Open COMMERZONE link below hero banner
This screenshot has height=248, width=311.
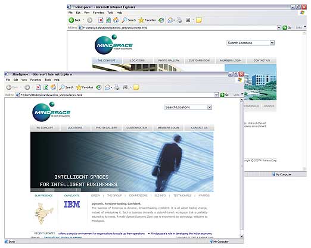pos(138,196)
